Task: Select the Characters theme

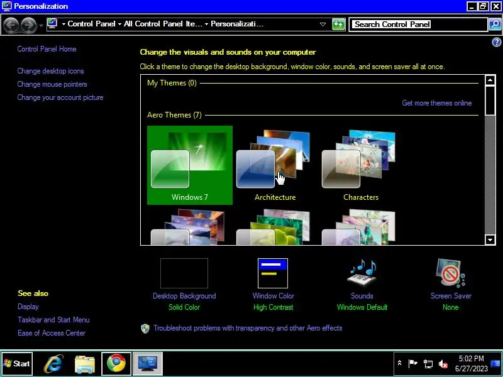Action: coord(360,165)
